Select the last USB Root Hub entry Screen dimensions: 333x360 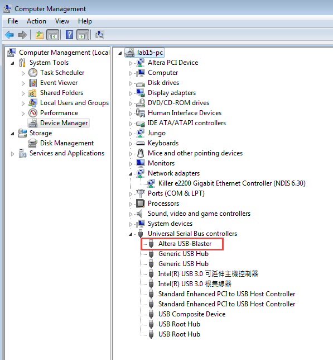[x=179, y=334]
